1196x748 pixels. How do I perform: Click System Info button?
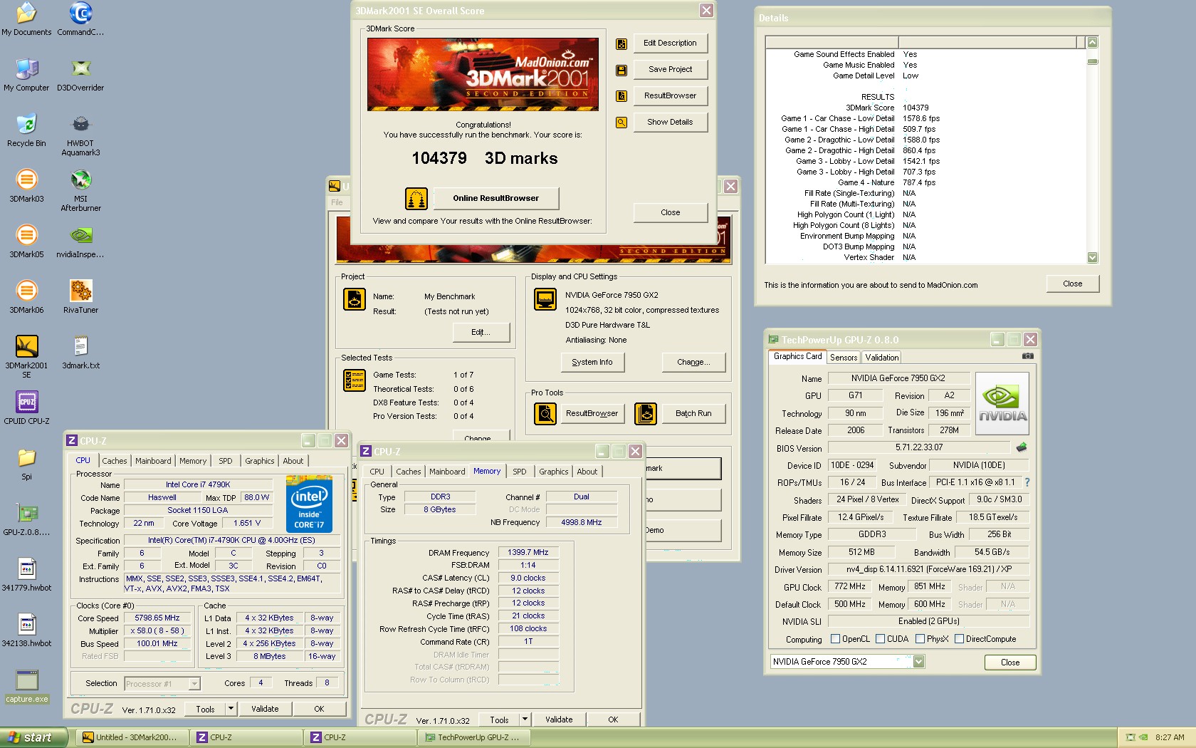pyautogui.click(x=592, y=362)
